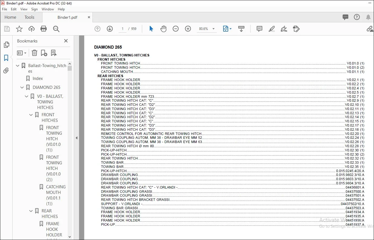Viewport: 374px width, 240px height.
Task: Open the Edit menu
Action: [x=14, y=9]
